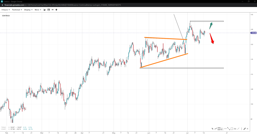Select the Abc text annotation tool
The image size is (257, 137).
pyautogui.click(x=235, y=129)
